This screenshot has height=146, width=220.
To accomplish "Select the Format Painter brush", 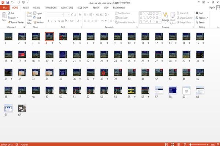I will (10, 22).
